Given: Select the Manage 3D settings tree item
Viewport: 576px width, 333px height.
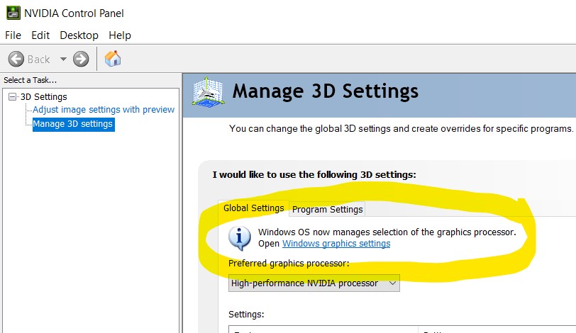Looking at the screenshot, I should pos(73,124).
